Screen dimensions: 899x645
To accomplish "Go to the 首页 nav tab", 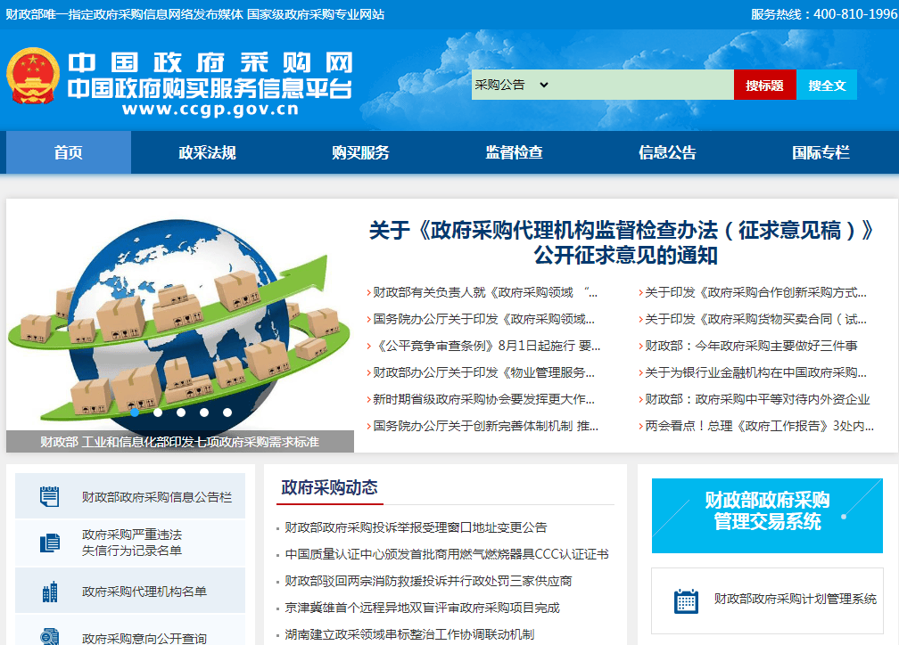I will click(68, 152).
